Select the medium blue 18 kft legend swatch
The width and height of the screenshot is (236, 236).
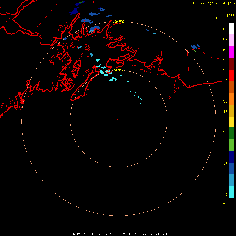point(232,169)
